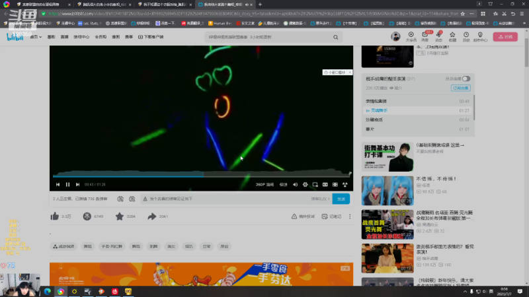Open Edge browser from taskbar

pos(47,291)
